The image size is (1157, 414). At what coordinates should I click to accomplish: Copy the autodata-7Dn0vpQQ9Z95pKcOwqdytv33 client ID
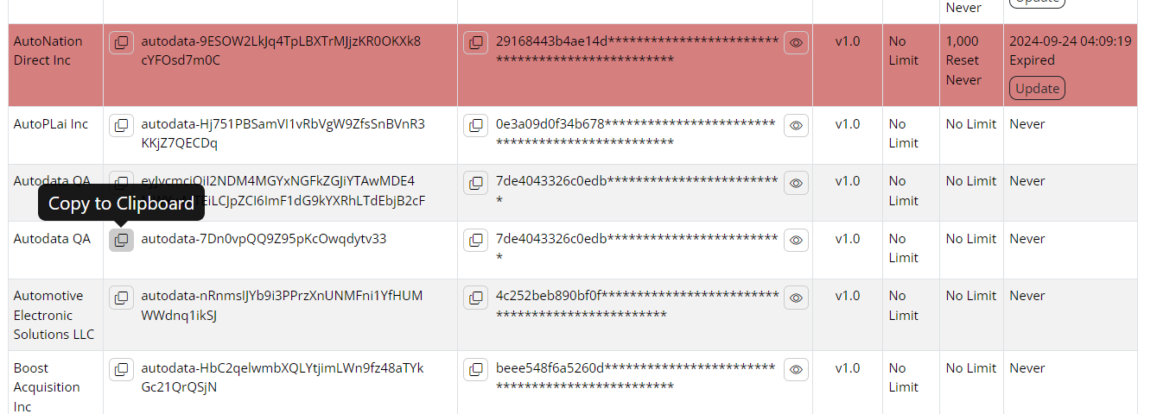tap(122, 240)
